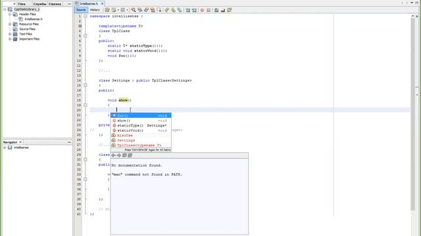Close the Intellisense.h editor tab
Image resolution: width=421 pixels, height=236 pixels.
click(103, 4)
